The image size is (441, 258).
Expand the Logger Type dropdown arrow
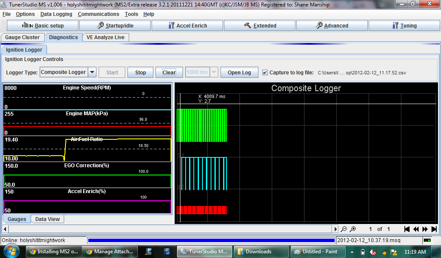coord(92,72)
